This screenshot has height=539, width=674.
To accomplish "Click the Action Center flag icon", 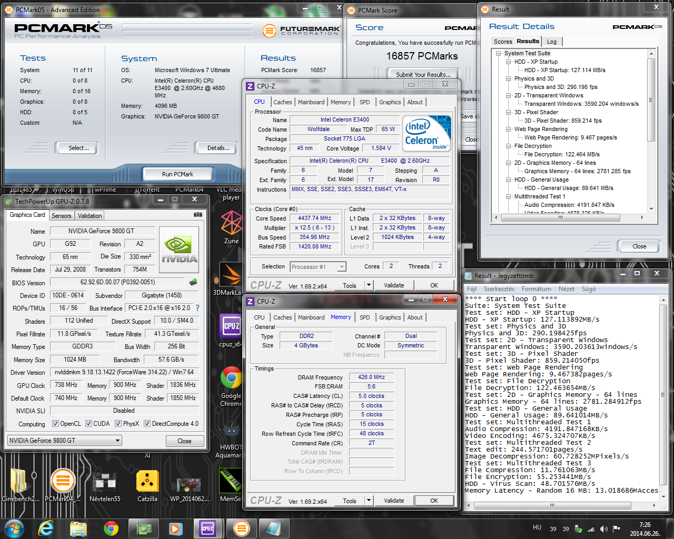I will pos(616,529).
